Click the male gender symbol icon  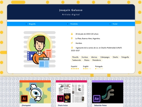(x=72, y=43)
